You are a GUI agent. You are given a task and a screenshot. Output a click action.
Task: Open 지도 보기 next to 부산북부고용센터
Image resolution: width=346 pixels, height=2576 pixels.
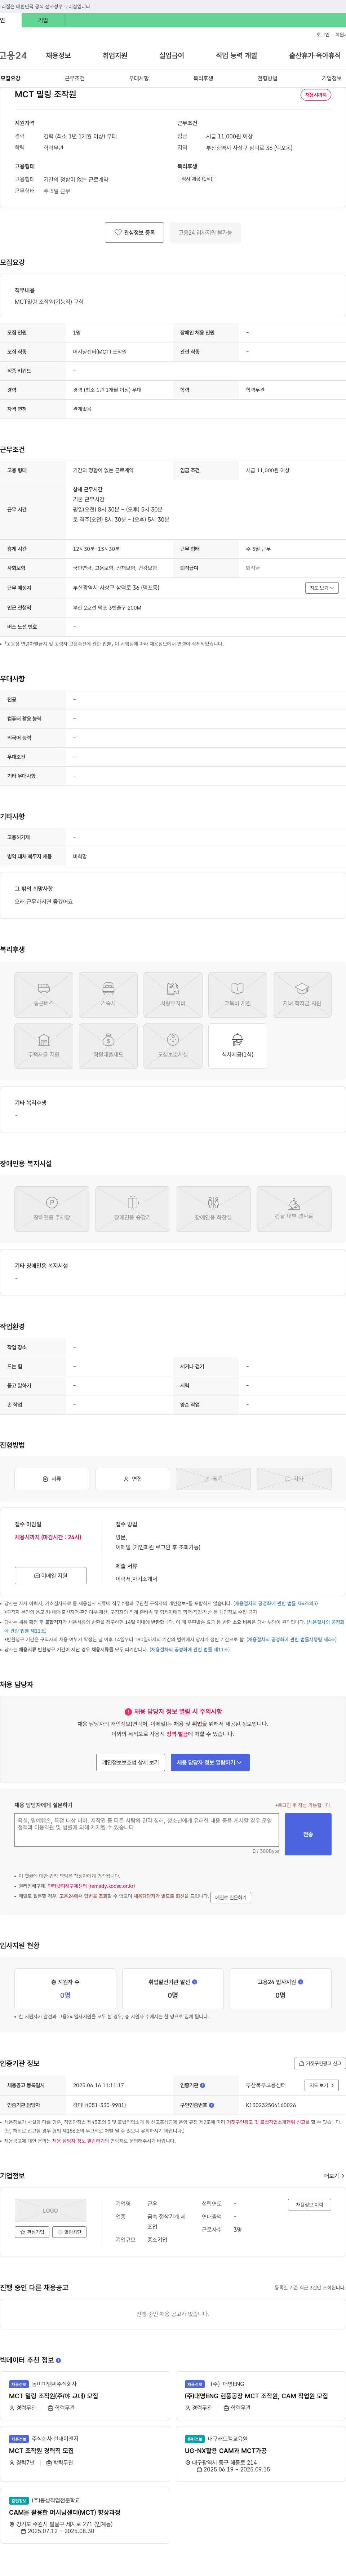322,2085
